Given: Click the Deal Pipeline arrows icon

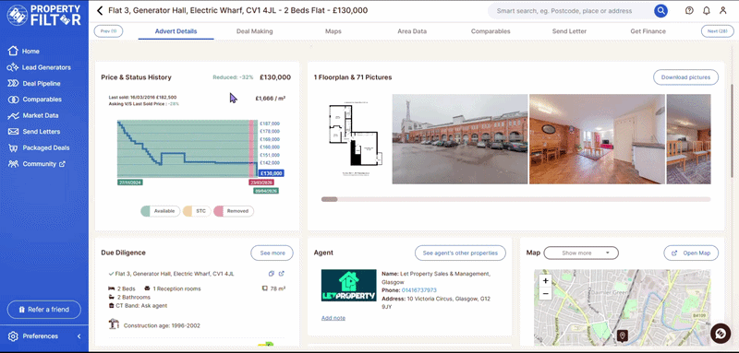Looking at the screenshot, I should coord(13,83).
